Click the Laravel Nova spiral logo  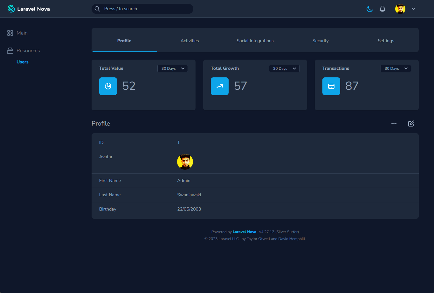pos(11,9)
